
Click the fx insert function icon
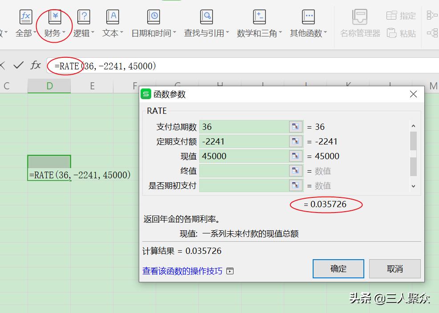[x=36, y=64]
